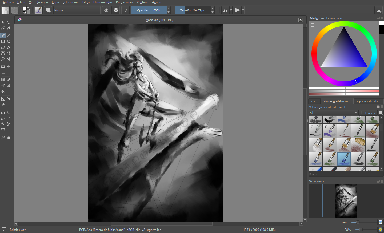The image size is (384, 233).
Task: Reload the original brush preset
Action: pos(125,10)
